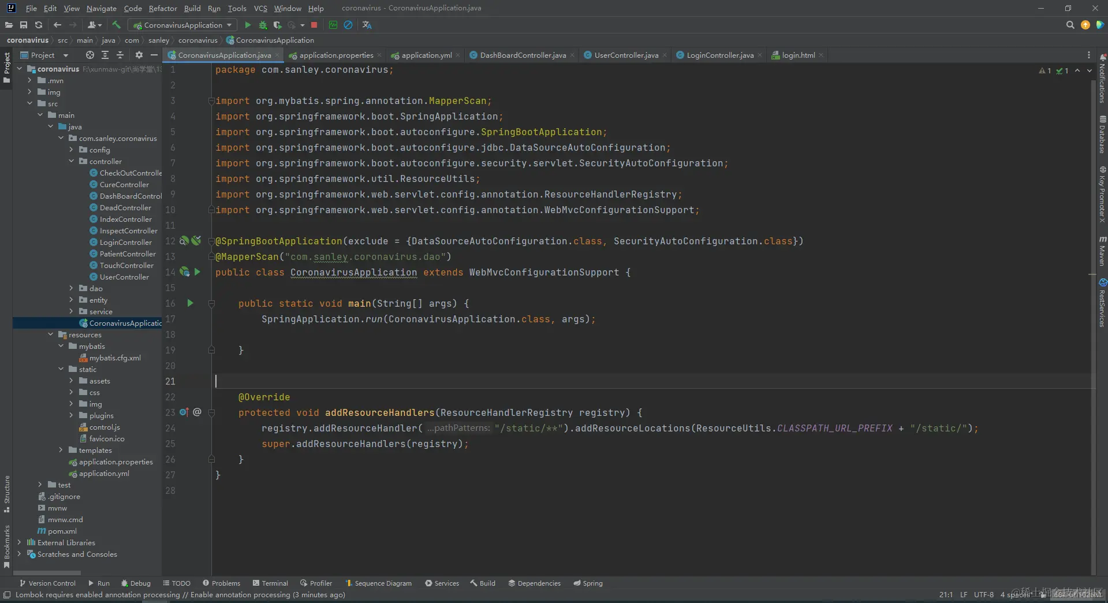Expand the test folder
This screenshot has height=603, width=1108.
(40, 485)
